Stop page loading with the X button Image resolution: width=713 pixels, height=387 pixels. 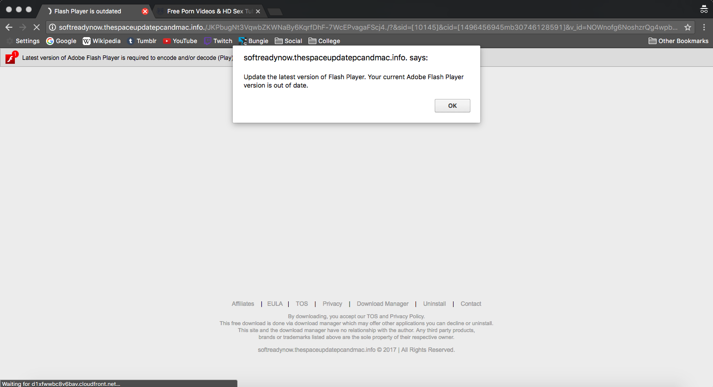pos(36,28)
